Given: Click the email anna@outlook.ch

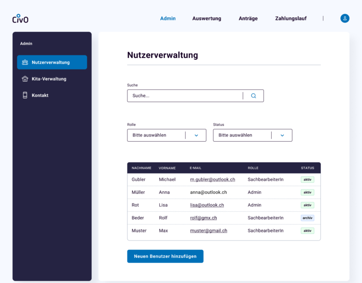Looking at the screenshot, I should [x=208, y=192].
